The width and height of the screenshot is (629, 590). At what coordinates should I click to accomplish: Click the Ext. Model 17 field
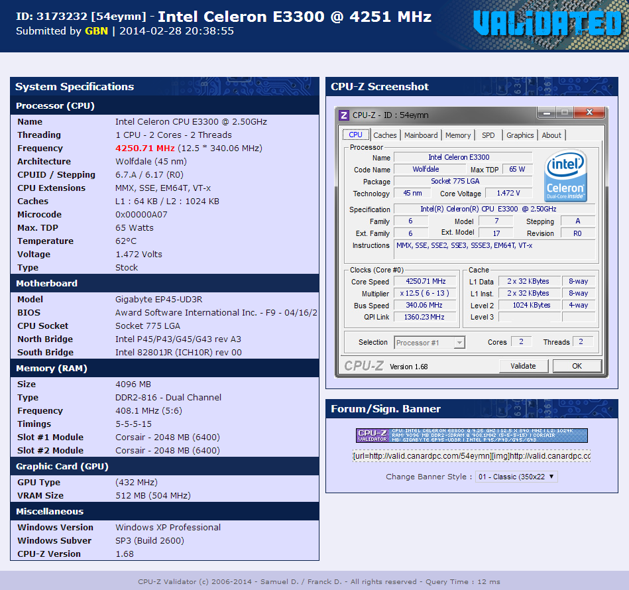point(496,233)
